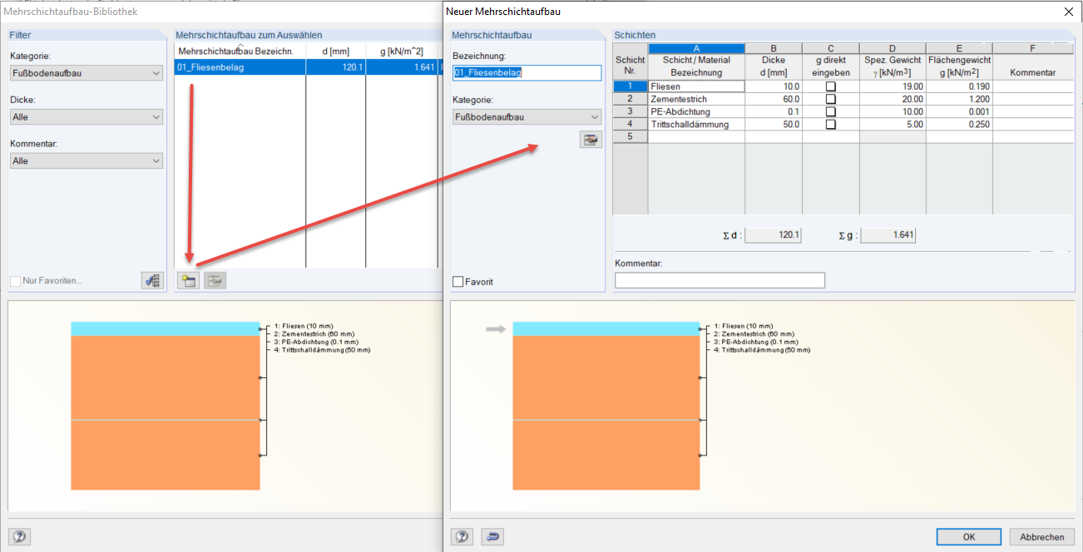The height and width of the screenshot is (552, 1083).
Task: Open the filter Kategorie dropdown Fußbodenaufbau
Action: (87, 73)
